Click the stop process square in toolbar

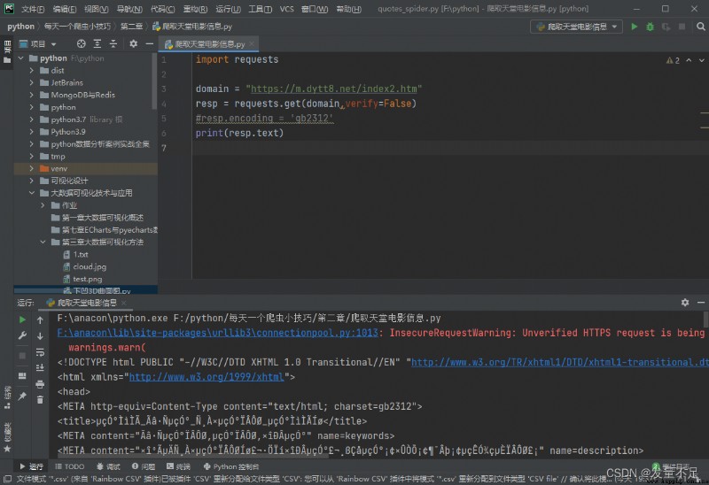click(x=682, y=27)
